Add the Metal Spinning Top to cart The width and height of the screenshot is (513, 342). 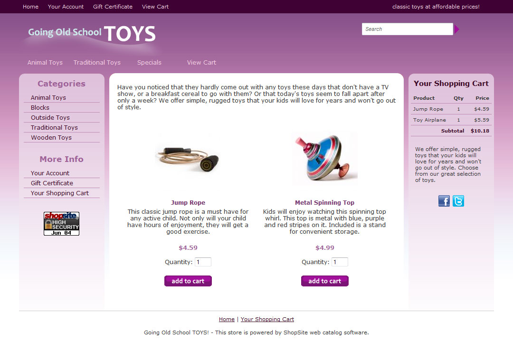pos(325,281)
